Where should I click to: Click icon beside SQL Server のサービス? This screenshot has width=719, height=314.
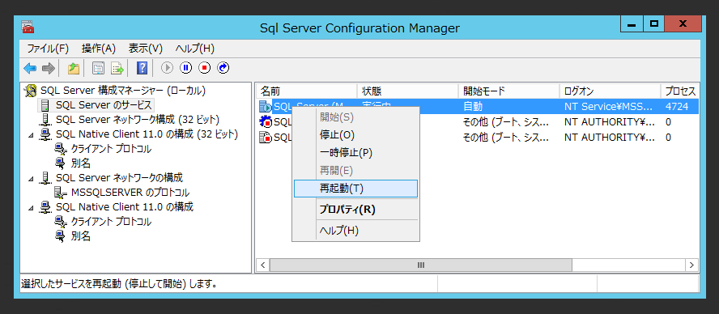[x=45, y=105]
